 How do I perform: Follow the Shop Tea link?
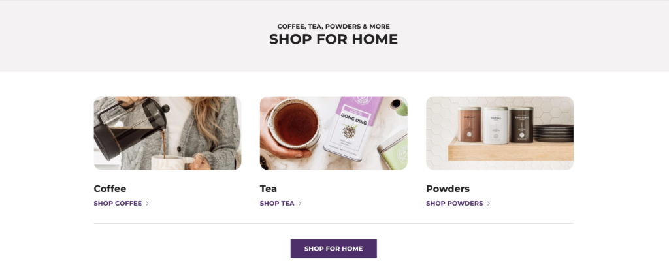tap(277, 204)
